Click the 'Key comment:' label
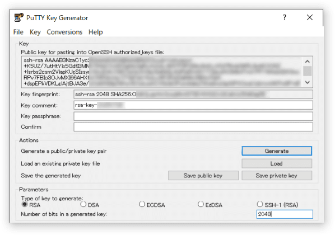The image size is (335, 235). [x=39, y=105]
